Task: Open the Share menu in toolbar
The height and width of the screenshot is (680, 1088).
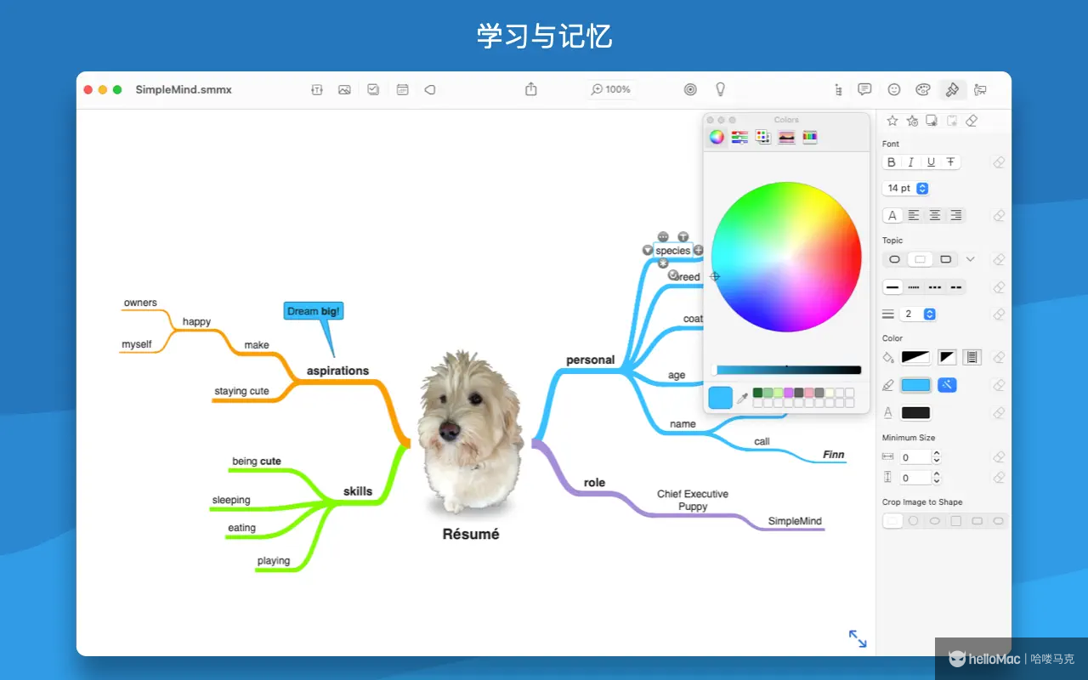Action: pos(531,89)
